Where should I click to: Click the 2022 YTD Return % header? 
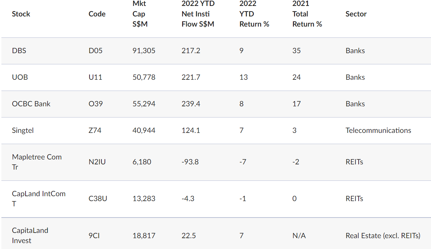click(x=254, y=14)
